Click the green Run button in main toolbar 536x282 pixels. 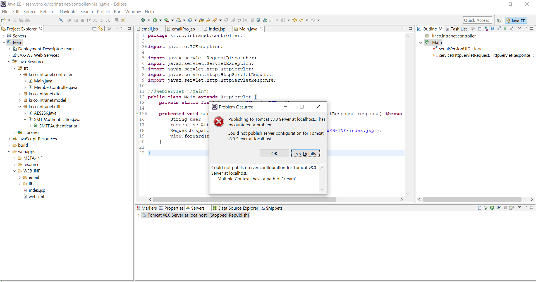pos(155,20)
